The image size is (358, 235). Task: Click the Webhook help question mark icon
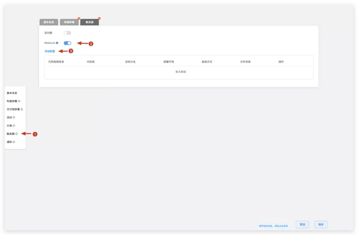57,43
